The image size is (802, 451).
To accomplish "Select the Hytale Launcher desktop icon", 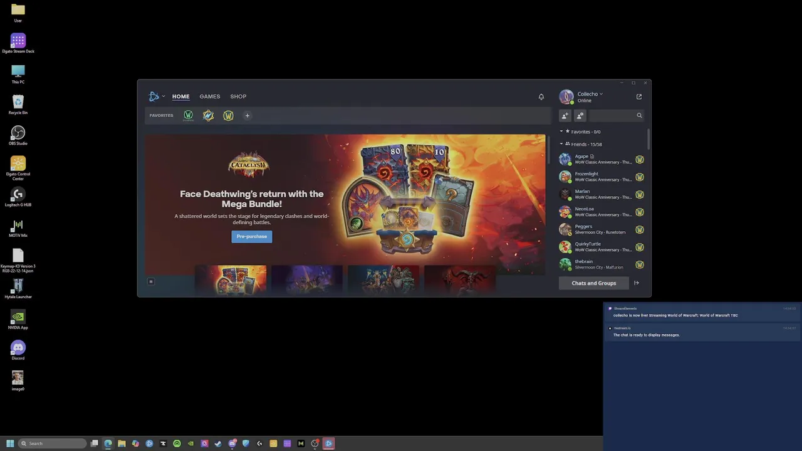I will point(18,289).
